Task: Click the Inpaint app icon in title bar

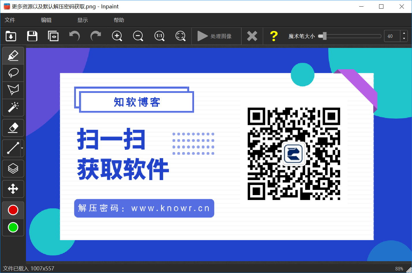Action: [7, 6]
